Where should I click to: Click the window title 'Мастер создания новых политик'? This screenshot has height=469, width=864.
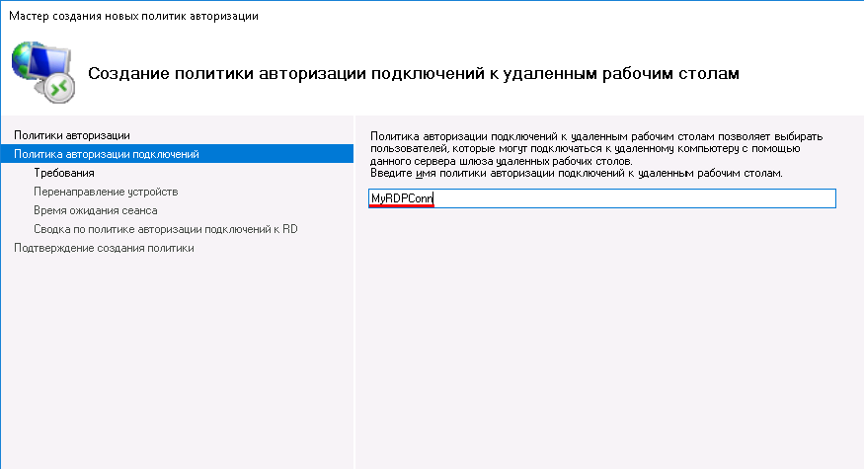134,17
